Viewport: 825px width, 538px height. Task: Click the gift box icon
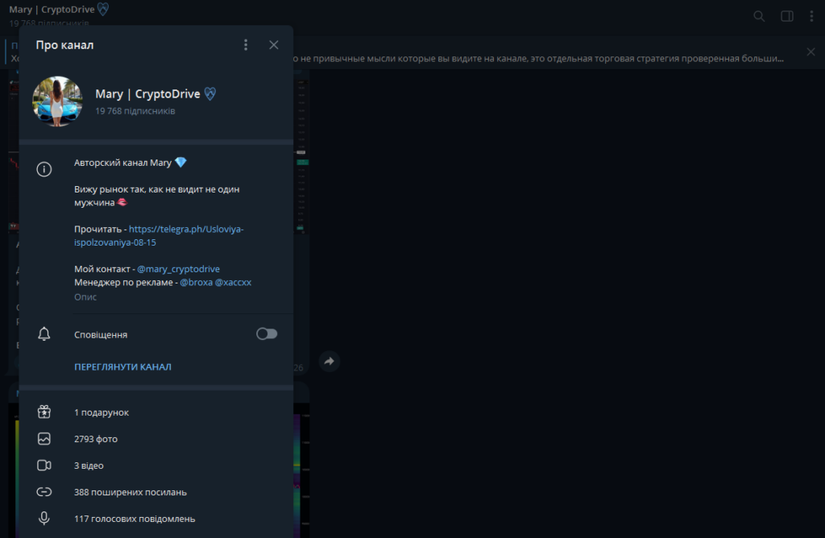(44, 412)
